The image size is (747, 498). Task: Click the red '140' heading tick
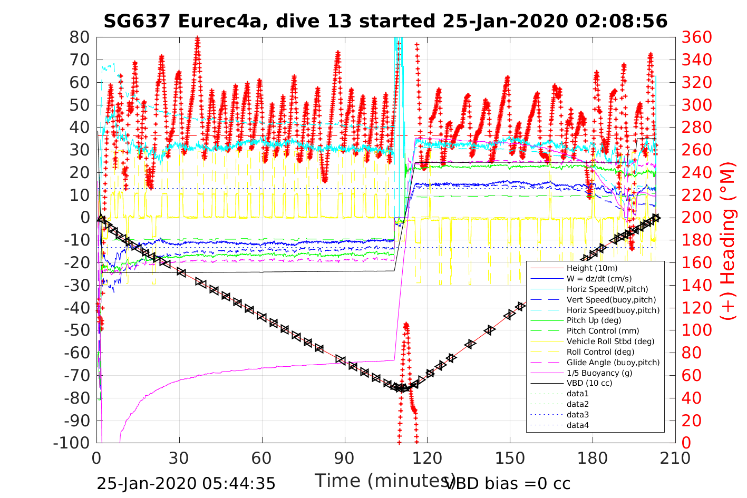697,285
